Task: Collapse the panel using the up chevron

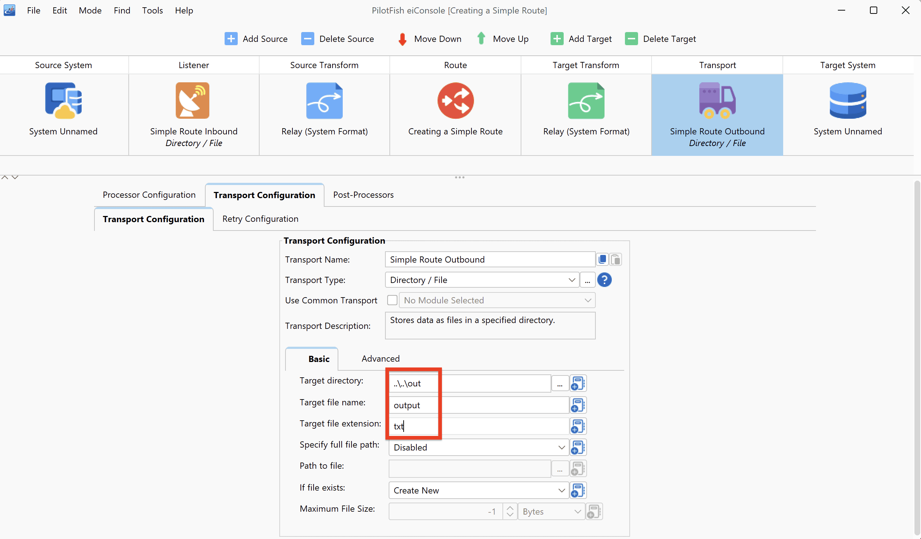Action: (5, 177)
